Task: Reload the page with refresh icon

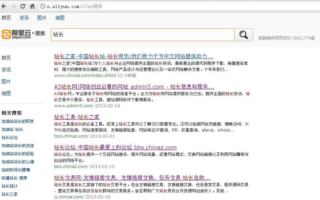Action: pyautogui.click(x=23, y=6)
